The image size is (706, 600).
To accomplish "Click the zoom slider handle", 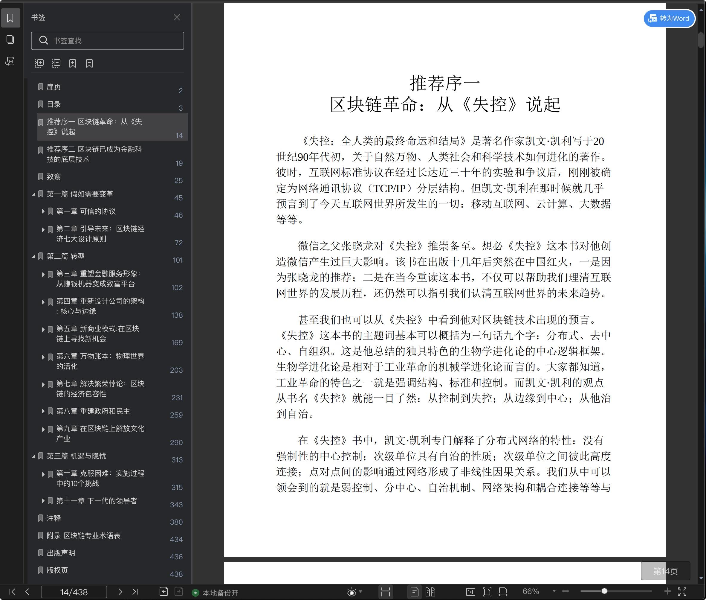I will [x=604, y=592].
